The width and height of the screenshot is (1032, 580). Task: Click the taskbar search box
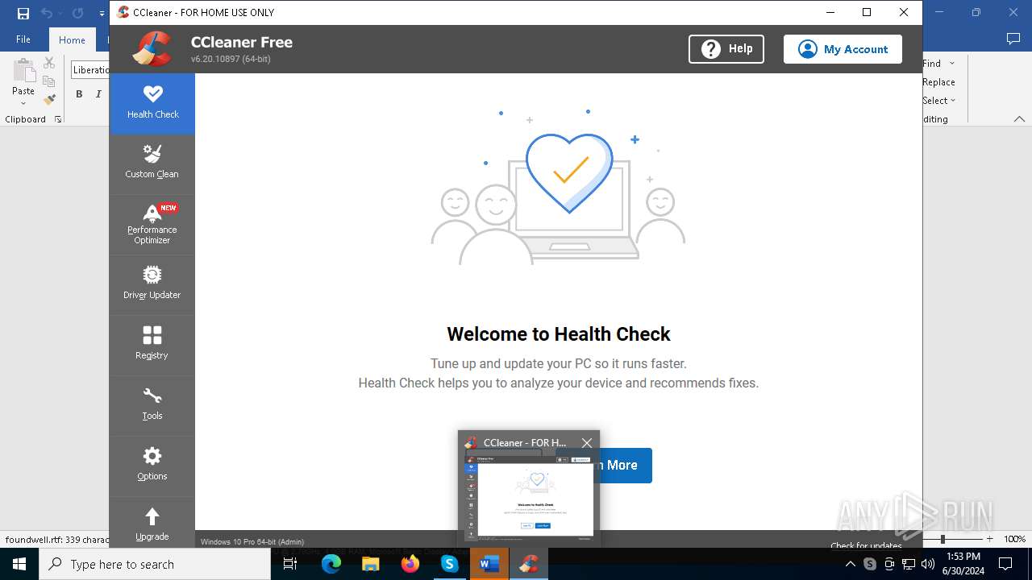[x=155, y=564]
